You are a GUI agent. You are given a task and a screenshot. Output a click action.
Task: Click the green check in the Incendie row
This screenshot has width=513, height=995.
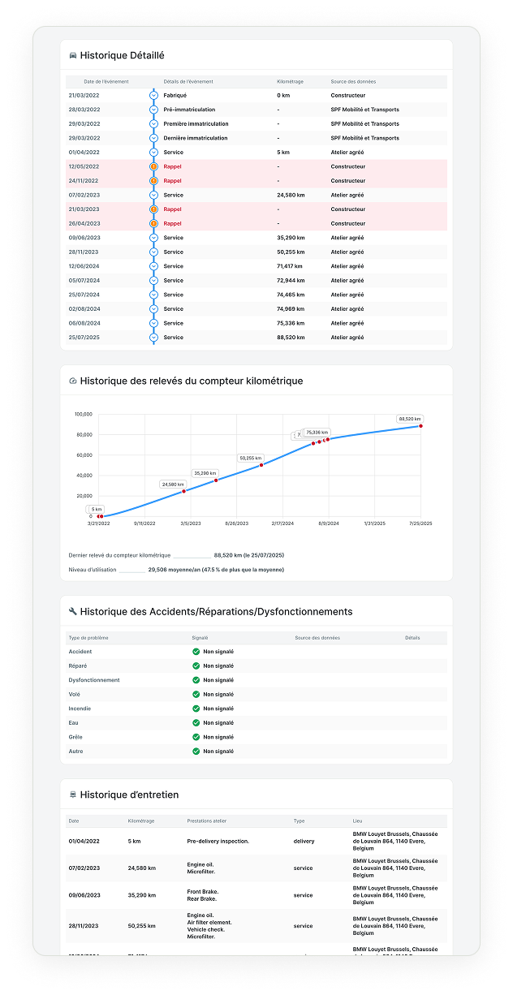pos(196,709)
